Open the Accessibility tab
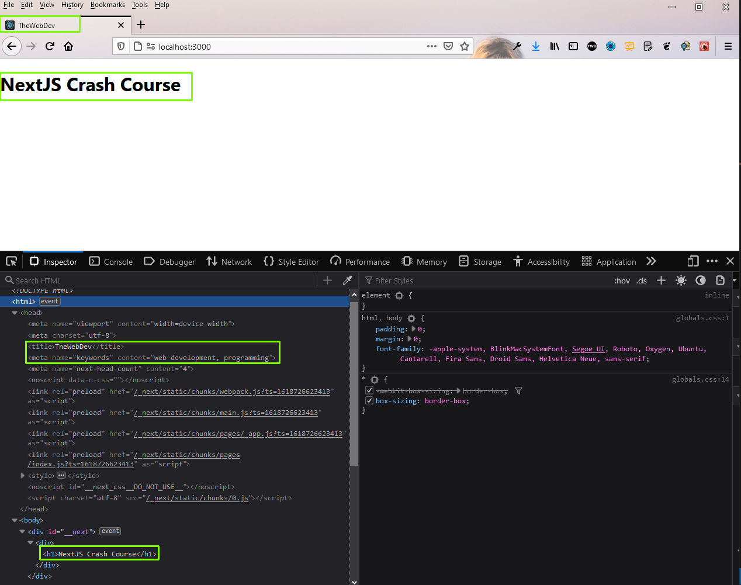This screenshot has height=585, width=741. coord(541,262)
